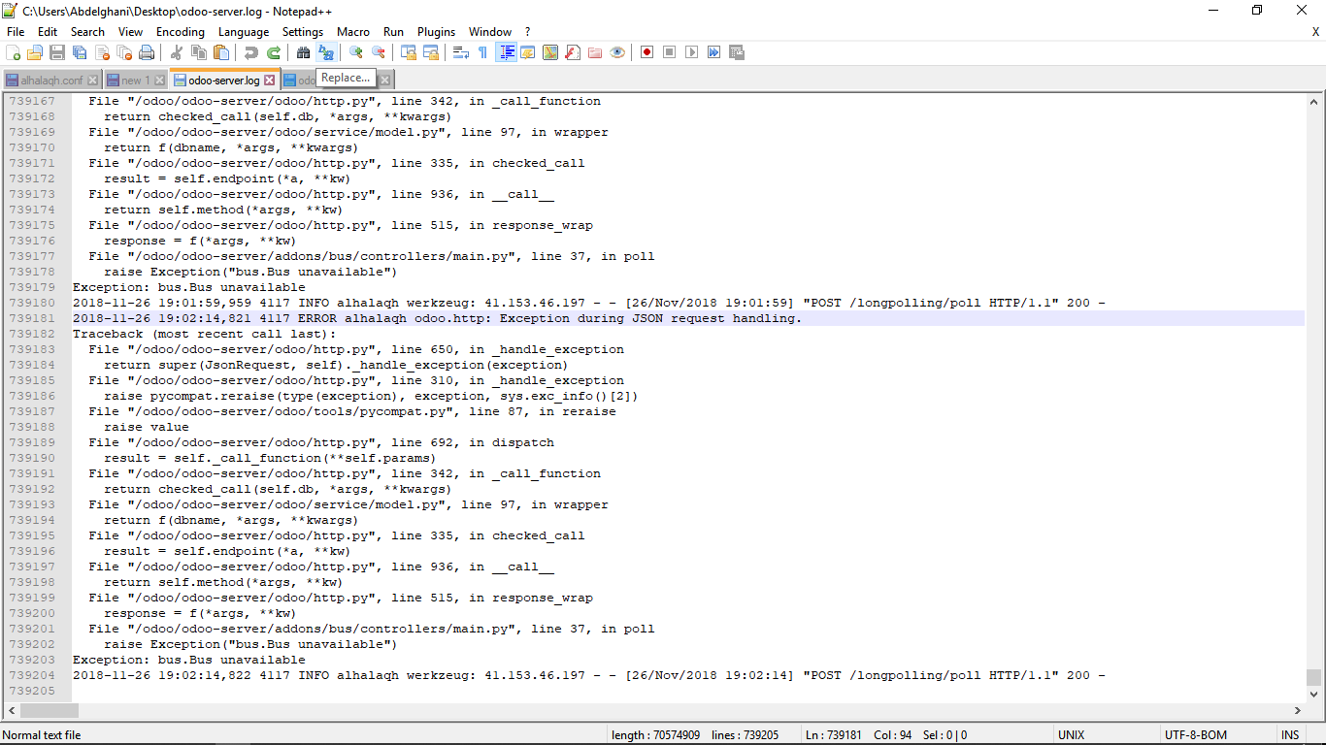The height and width of the screenshot is (745, 1326).
Task: Open the View menu
Action: [130, 32]
